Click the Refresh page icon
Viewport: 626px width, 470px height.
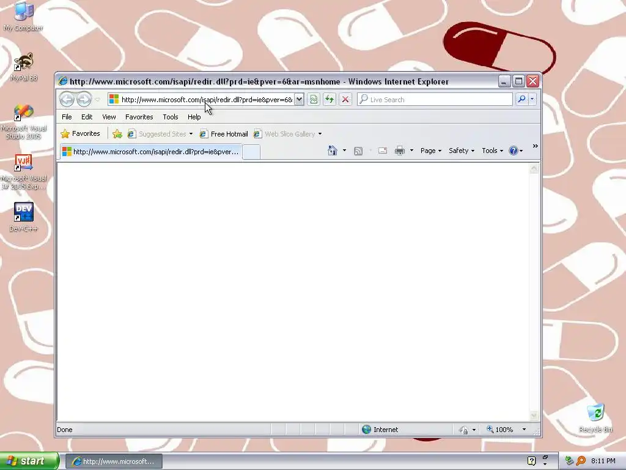[330, 100]
